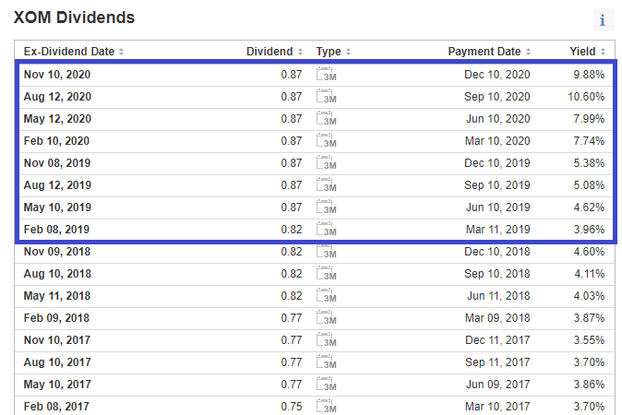Sort table by Type column arrows
622x415 pixels.
(x=348, y=52)
